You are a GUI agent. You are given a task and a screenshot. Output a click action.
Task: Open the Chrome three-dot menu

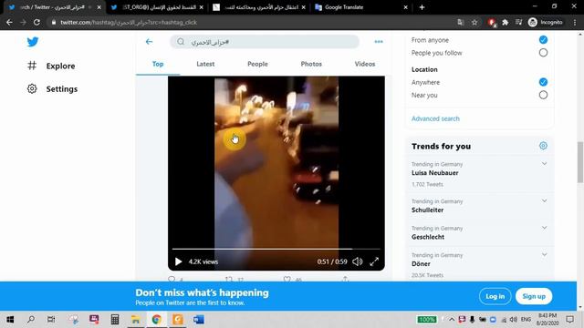[575, 22]
